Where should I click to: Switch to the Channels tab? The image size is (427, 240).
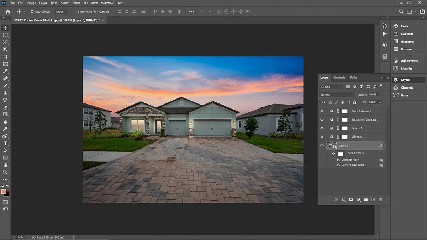[339, 78]
